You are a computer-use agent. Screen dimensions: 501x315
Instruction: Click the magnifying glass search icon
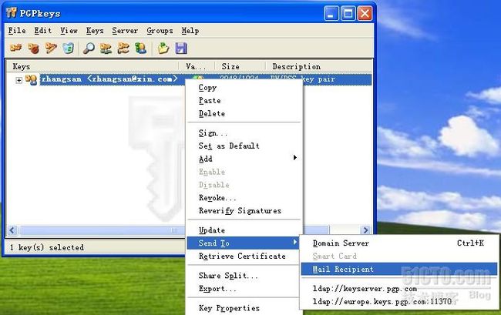(x=89, y=49)
